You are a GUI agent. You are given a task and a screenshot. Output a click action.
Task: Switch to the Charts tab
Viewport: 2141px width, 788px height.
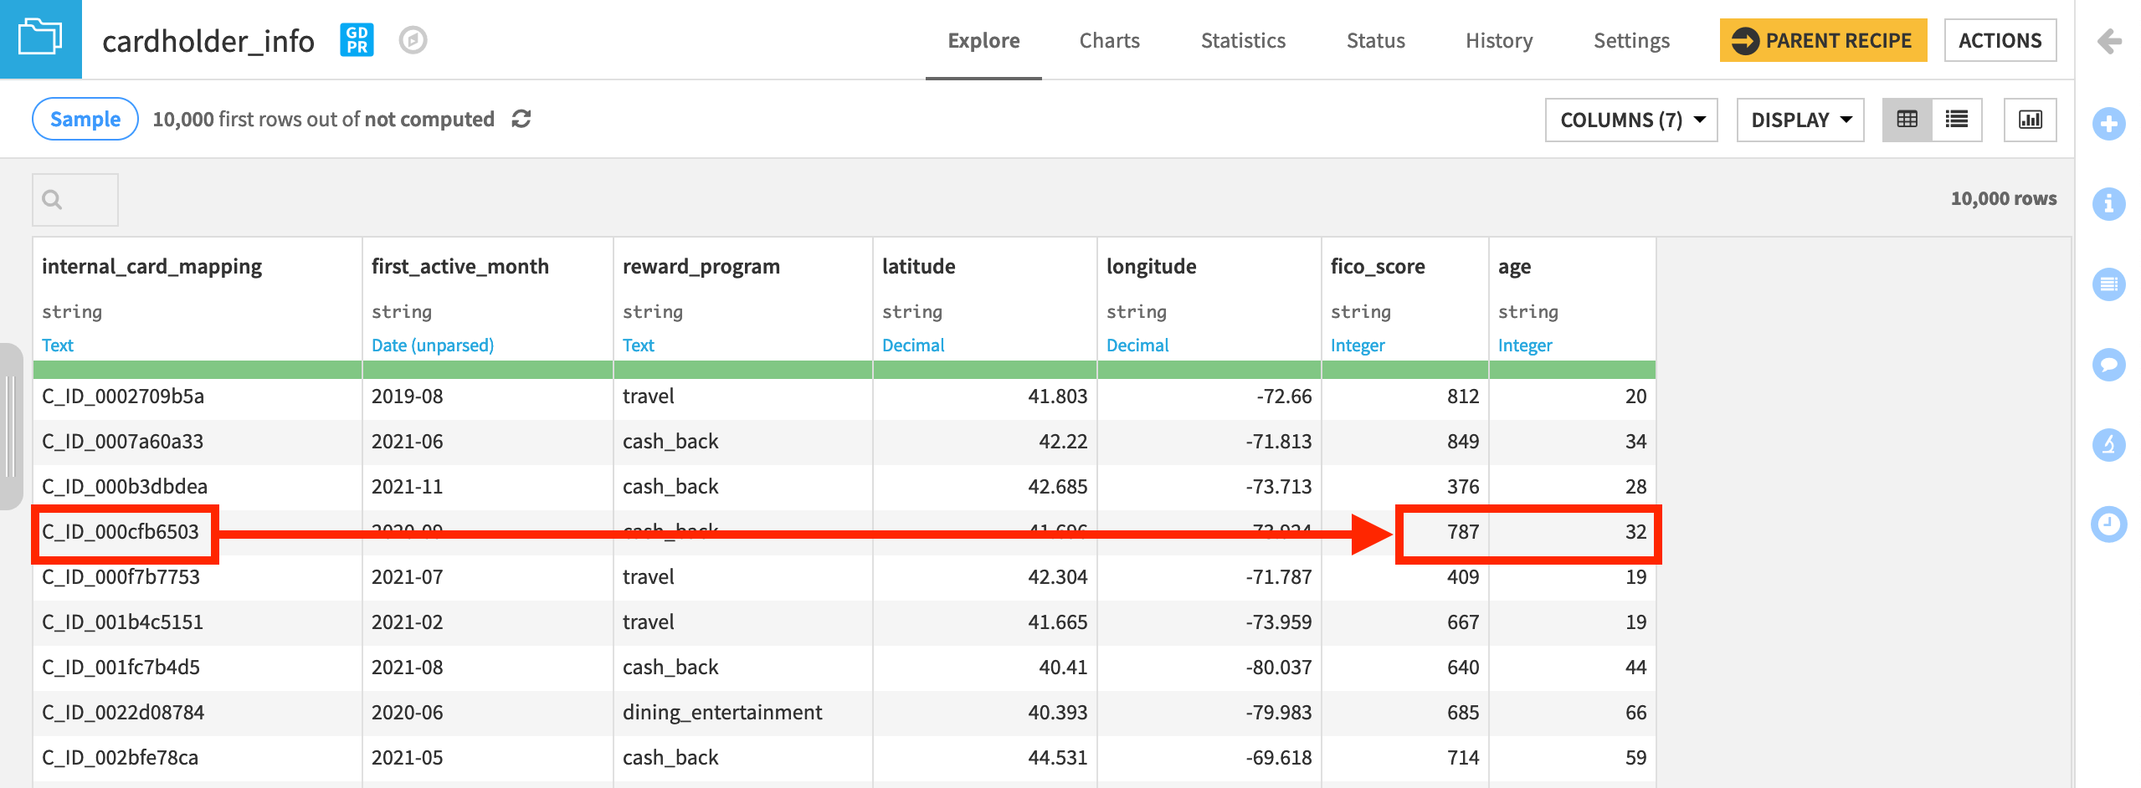pos(1109,40)
